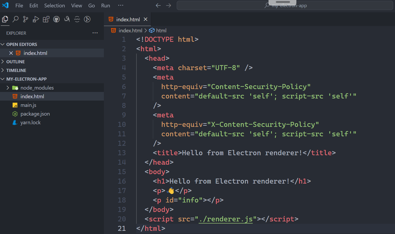Collapse the MY-ELECTRON-APP folder section
The height and width of the screenshot is (234, 395).
point(52,79)
